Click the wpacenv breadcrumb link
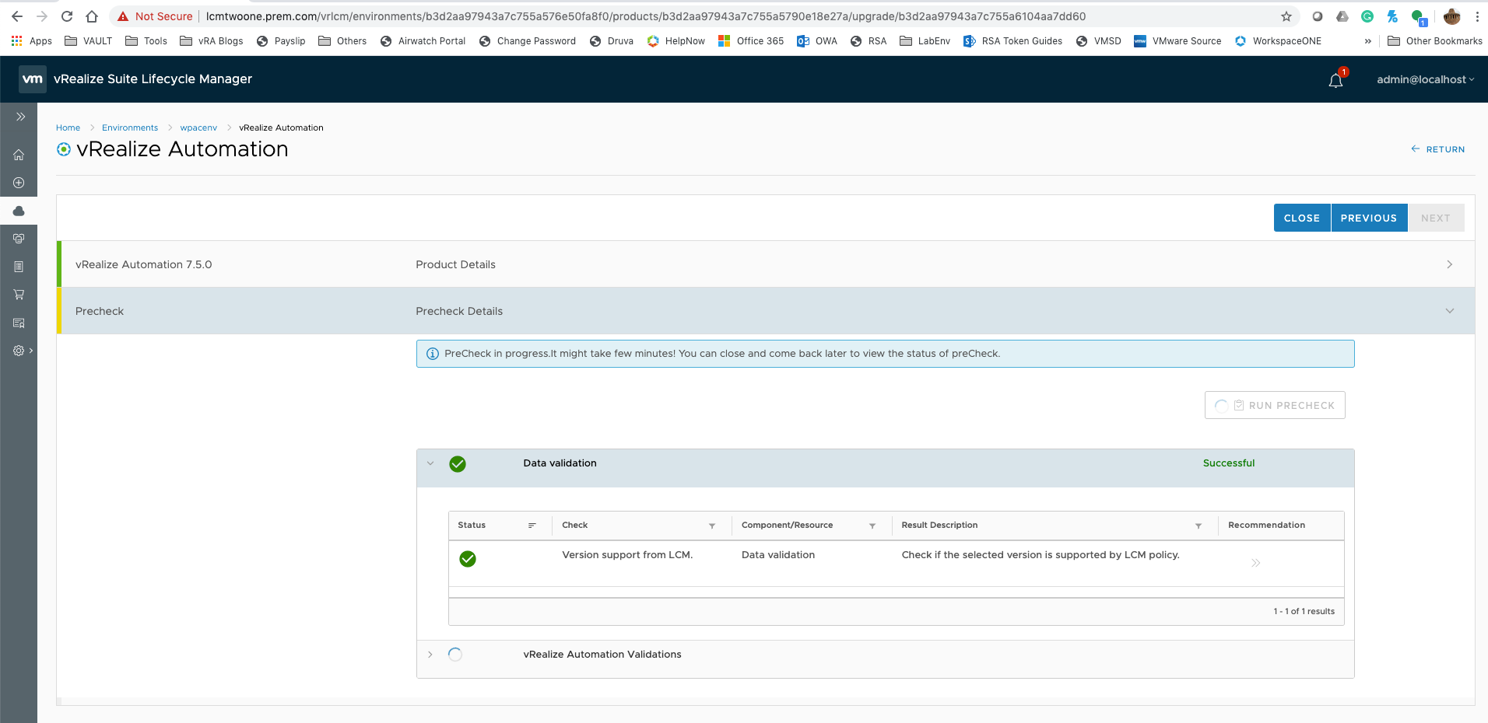 [198, 127]
